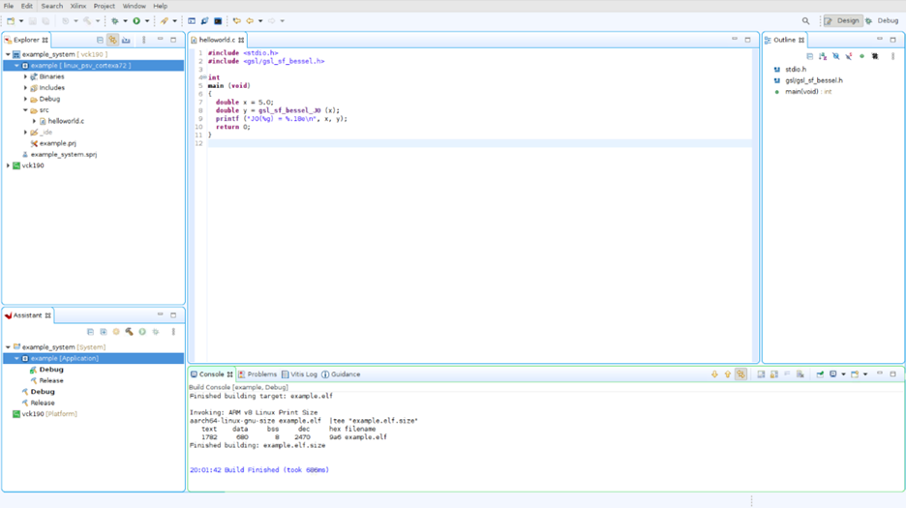906x508 pixels.
Task: Click the import icon in Explorer toolbar
Action: (x=126, y=40)
